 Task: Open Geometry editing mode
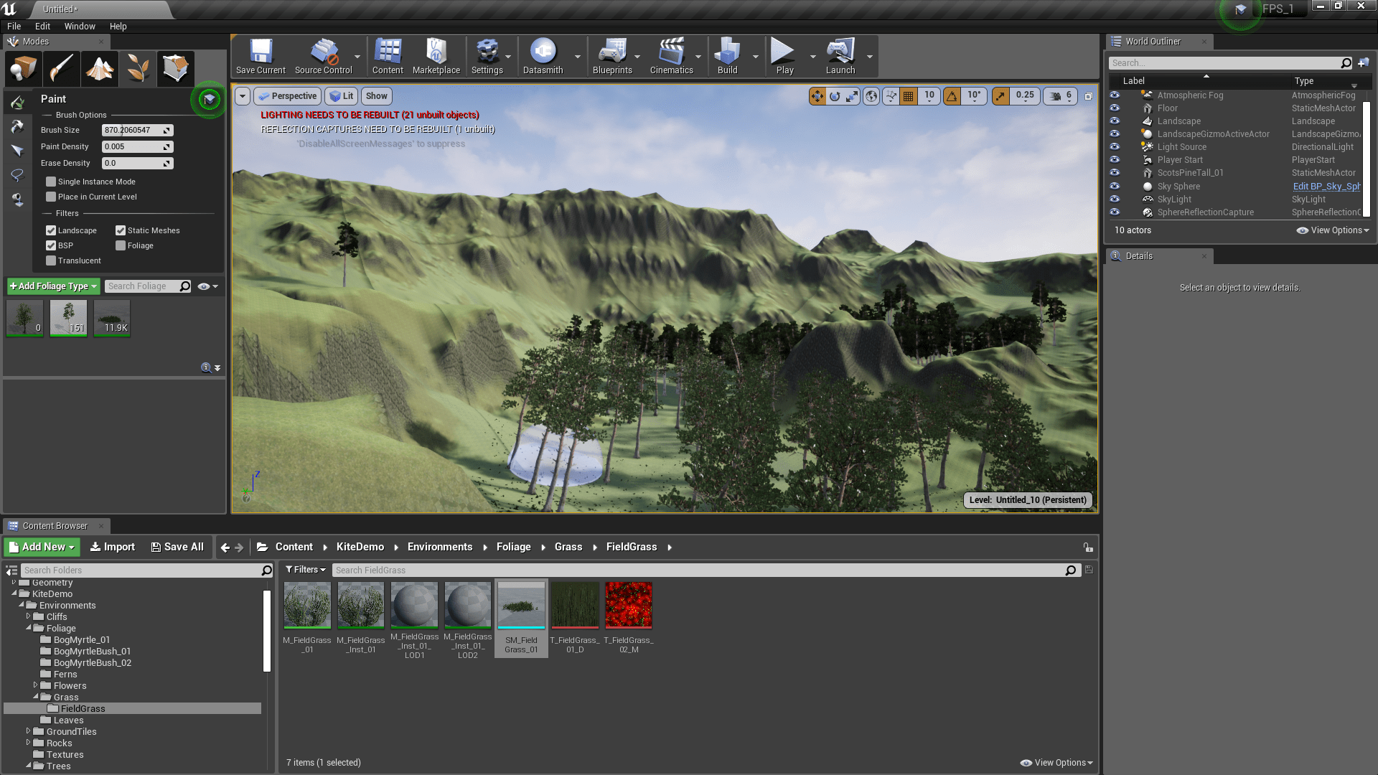pos(176,68)
